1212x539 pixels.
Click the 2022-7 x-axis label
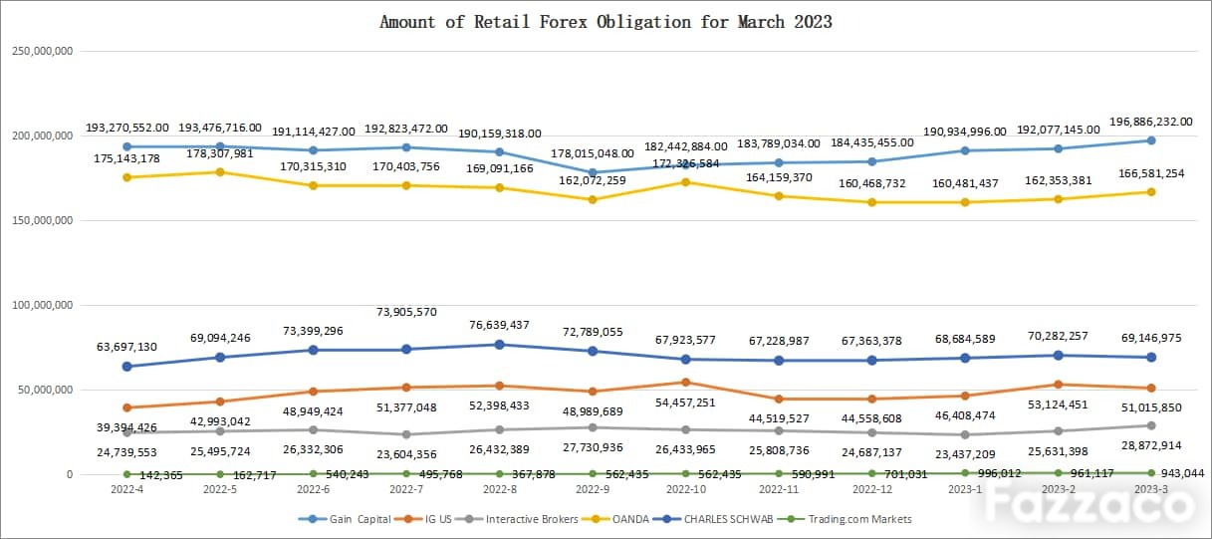point(406,490)
